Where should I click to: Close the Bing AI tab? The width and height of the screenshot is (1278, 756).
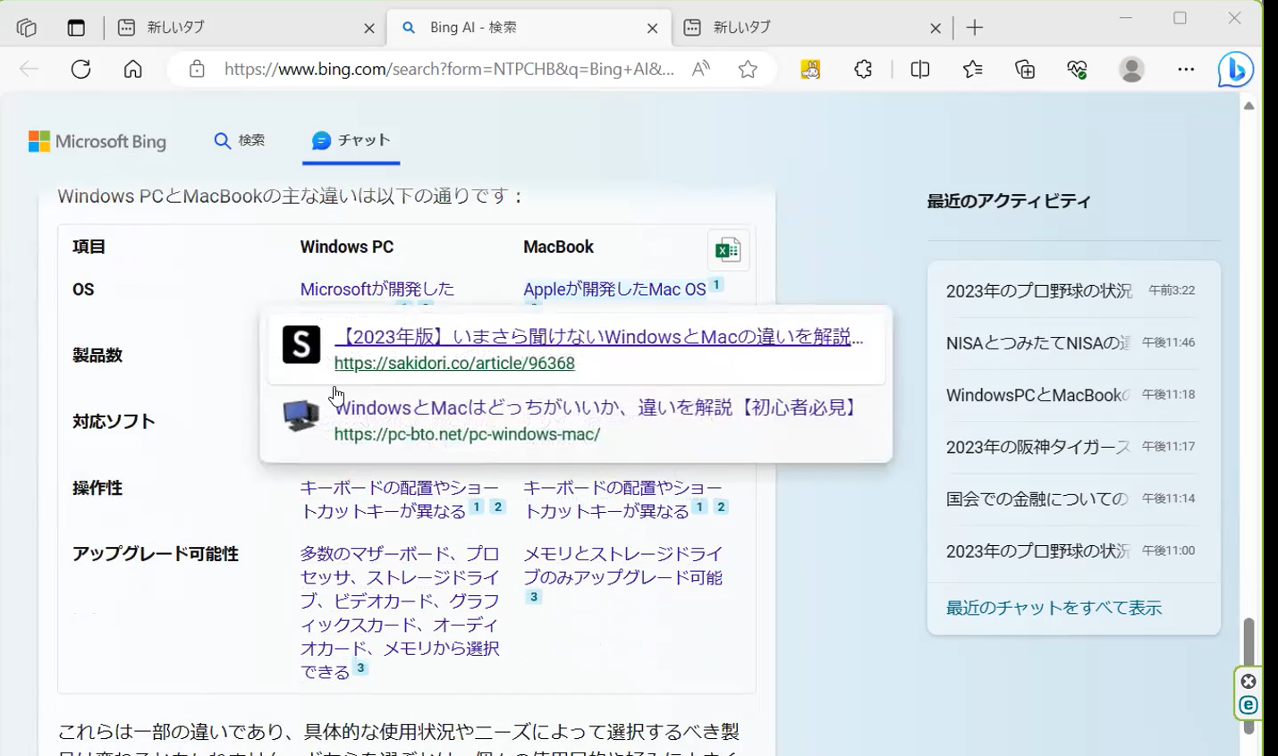[x=653, y=29]
